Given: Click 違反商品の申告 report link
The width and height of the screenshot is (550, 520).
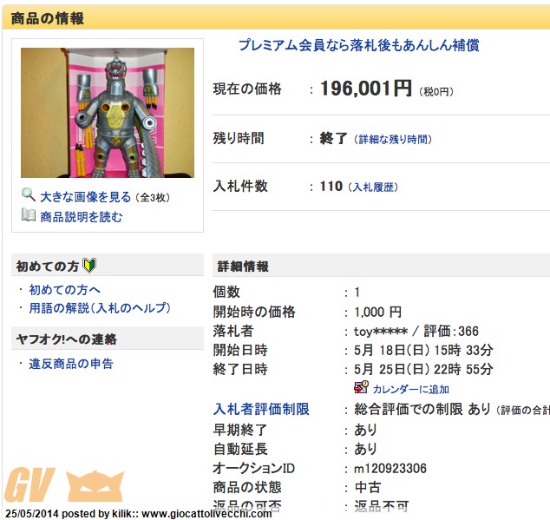Looking at the screenshot, I should (x=71, y=364).
